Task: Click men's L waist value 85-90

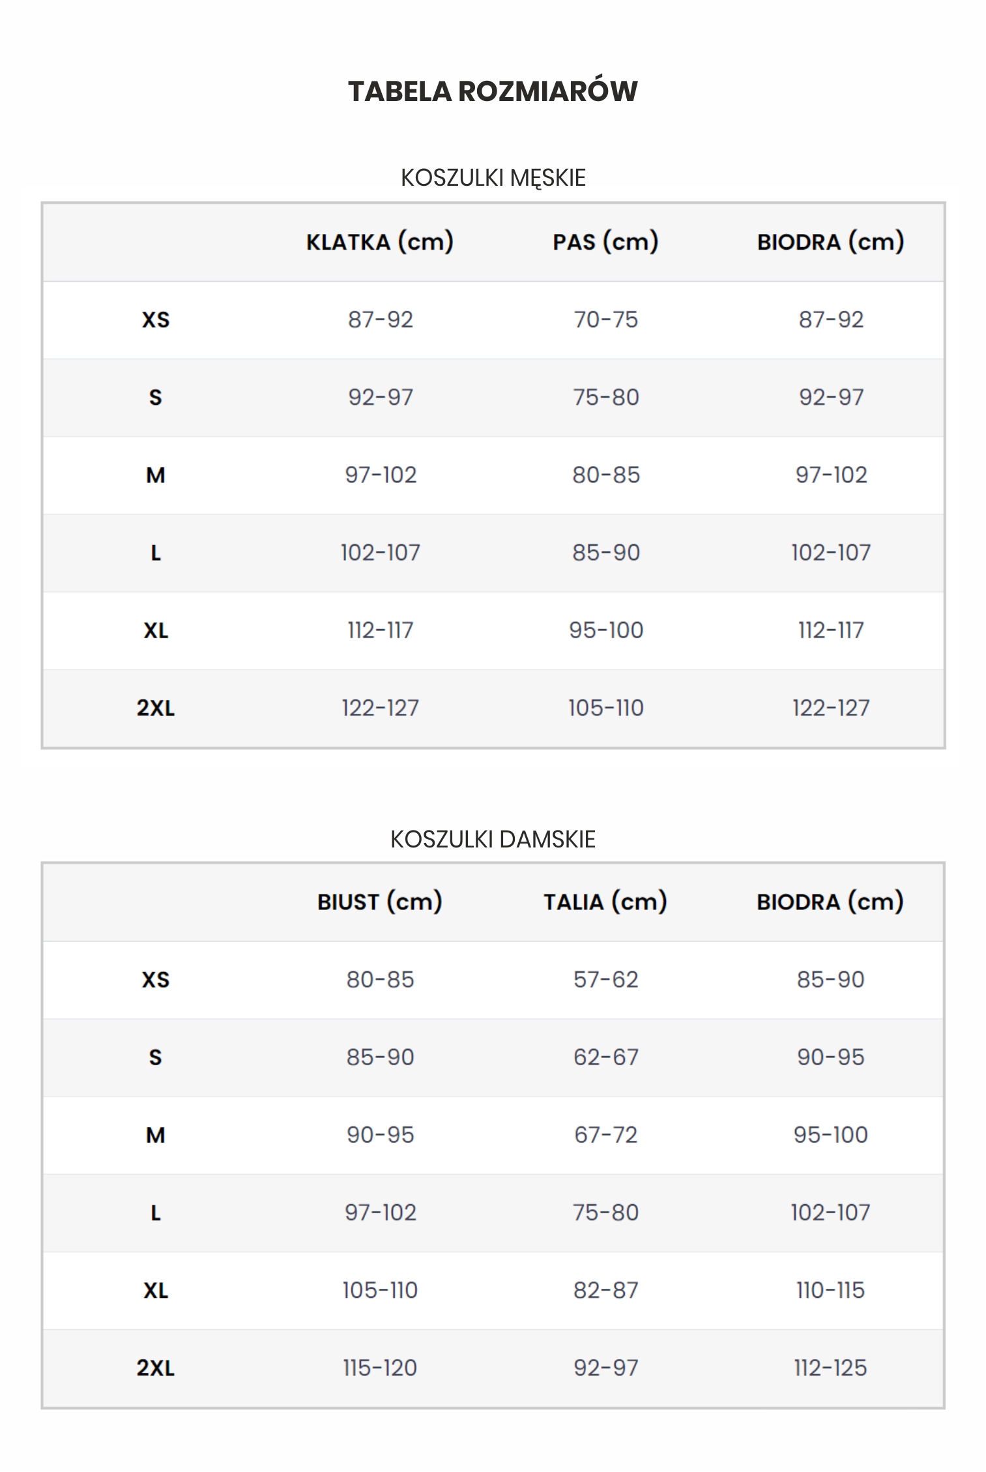Action: coord(606,553)
